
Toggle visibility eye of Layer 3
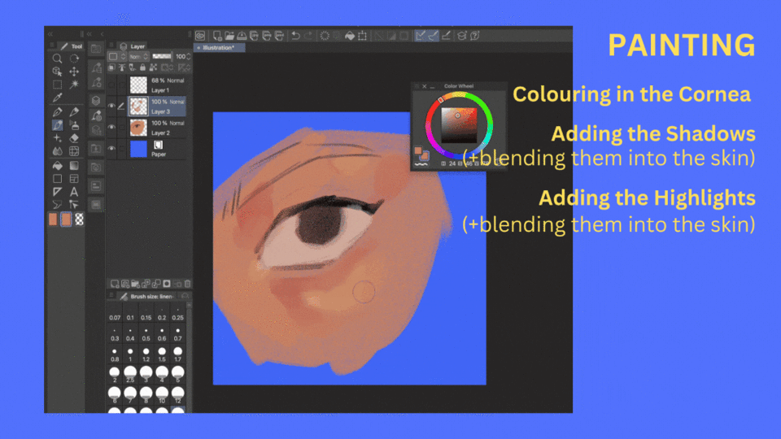click(x=111, y=106)
